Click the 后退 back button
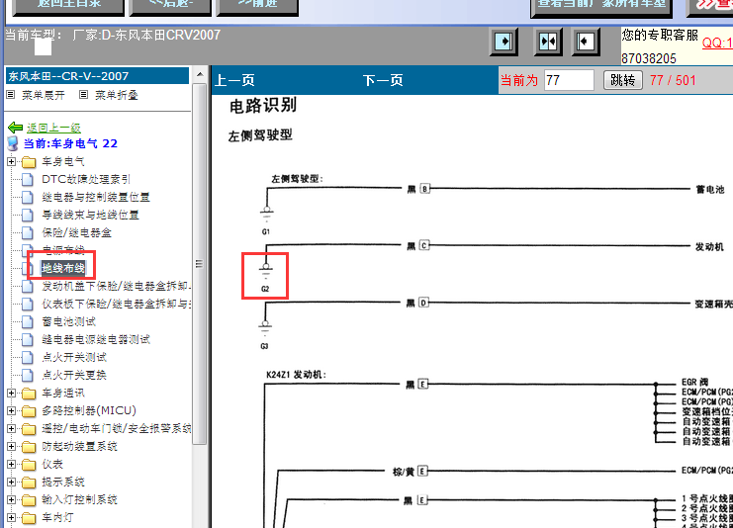 tap(170, 7)
